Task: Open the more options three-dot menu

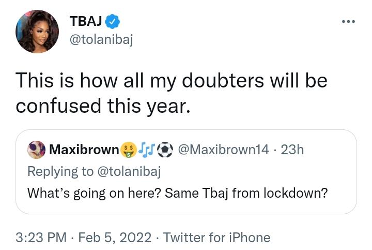Action: [349, 22]
